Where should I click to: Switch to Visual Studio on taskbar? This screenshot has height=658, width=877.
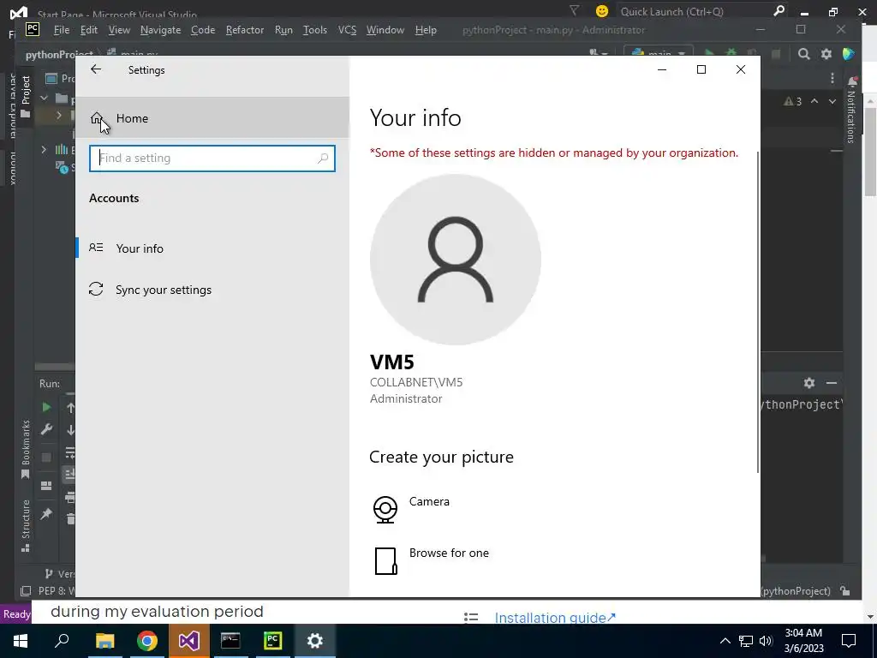(x=188, y=641)
